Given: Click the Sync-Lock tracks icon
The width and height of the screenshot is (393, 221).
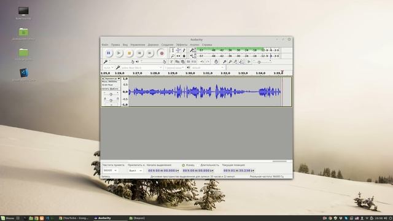Looking at the screenshot, I should pyautogui.click(x=216, y=61).
